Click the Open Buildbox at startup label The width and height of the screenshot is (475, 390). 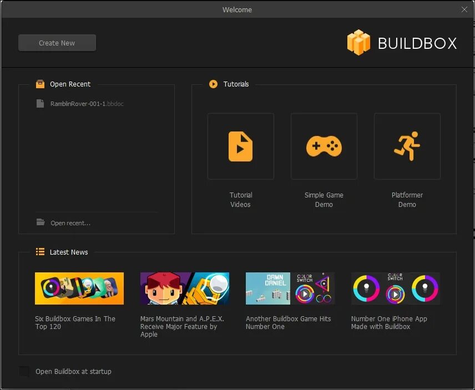[x=73, y=372]
